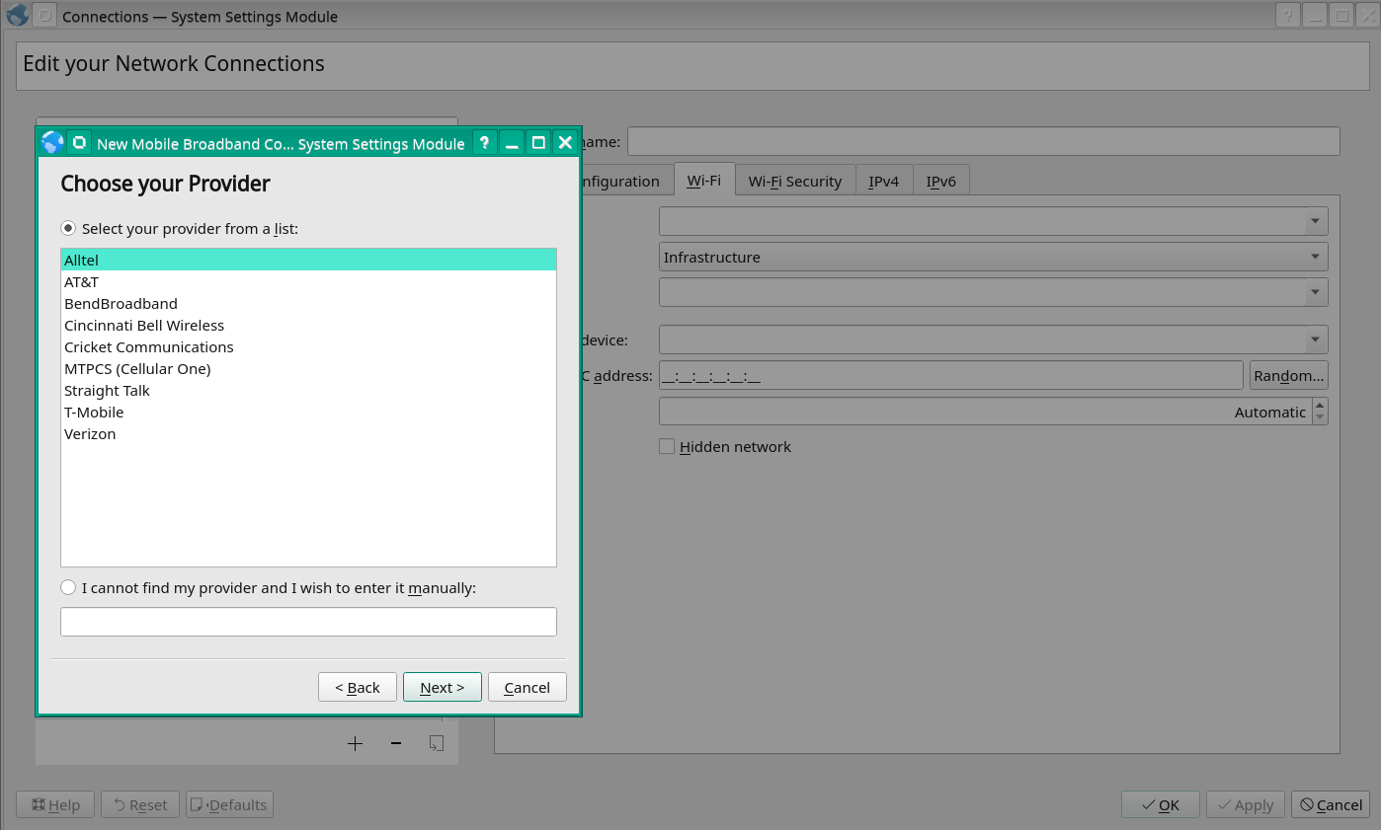Viewport: 1381px width, 830px height.
Task: Export selected connection icon in Connections window
Action: [x=437, y=743]
